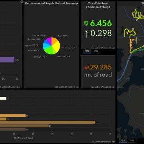Select the light blue Reconstruct pie slice
This screenshot has height=144, width=144.
(x=46, y=45)
